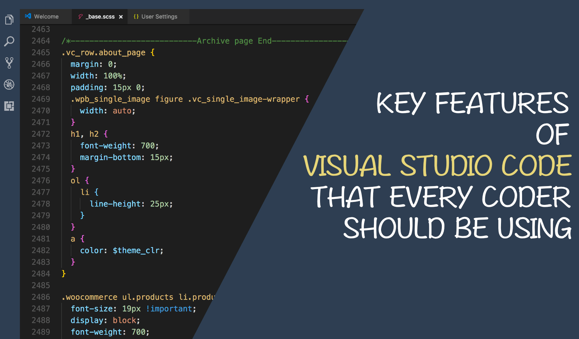
Task: Click the 'font-weight: 700;' on line 2473
Action: tap(119, 146)
